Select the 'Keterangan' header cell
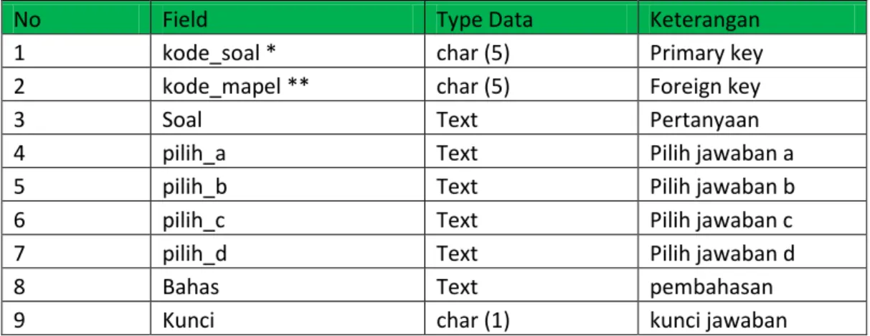The height and width of the screenshot is (336, 870). click(752, 20)
